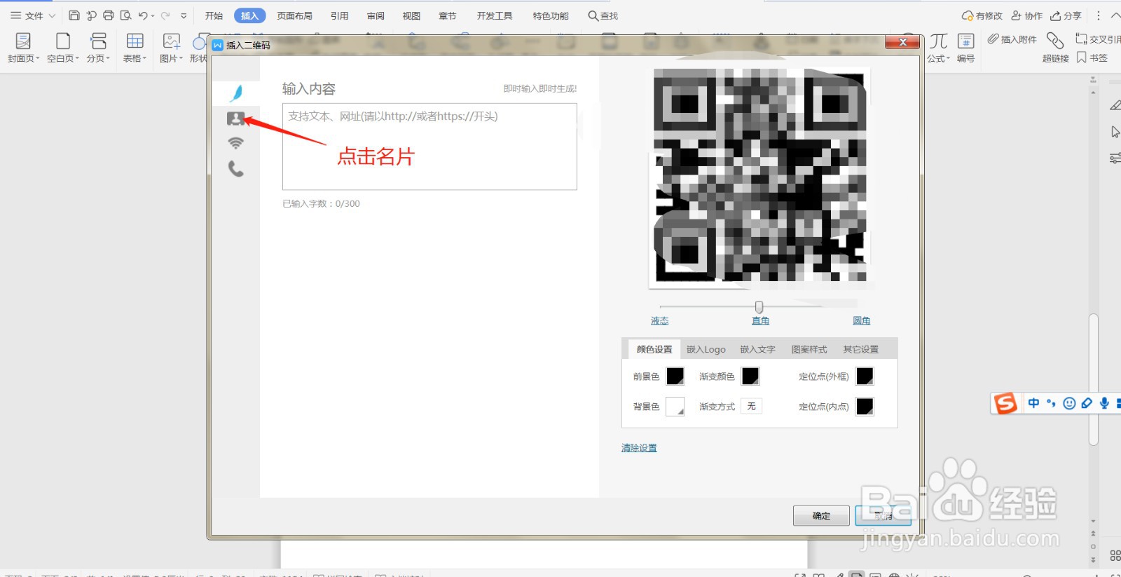This screenshot has width=1121, height=577.
Task: Pick the 前景色 foreground color swatch
Action: click(x=675, y=376)
